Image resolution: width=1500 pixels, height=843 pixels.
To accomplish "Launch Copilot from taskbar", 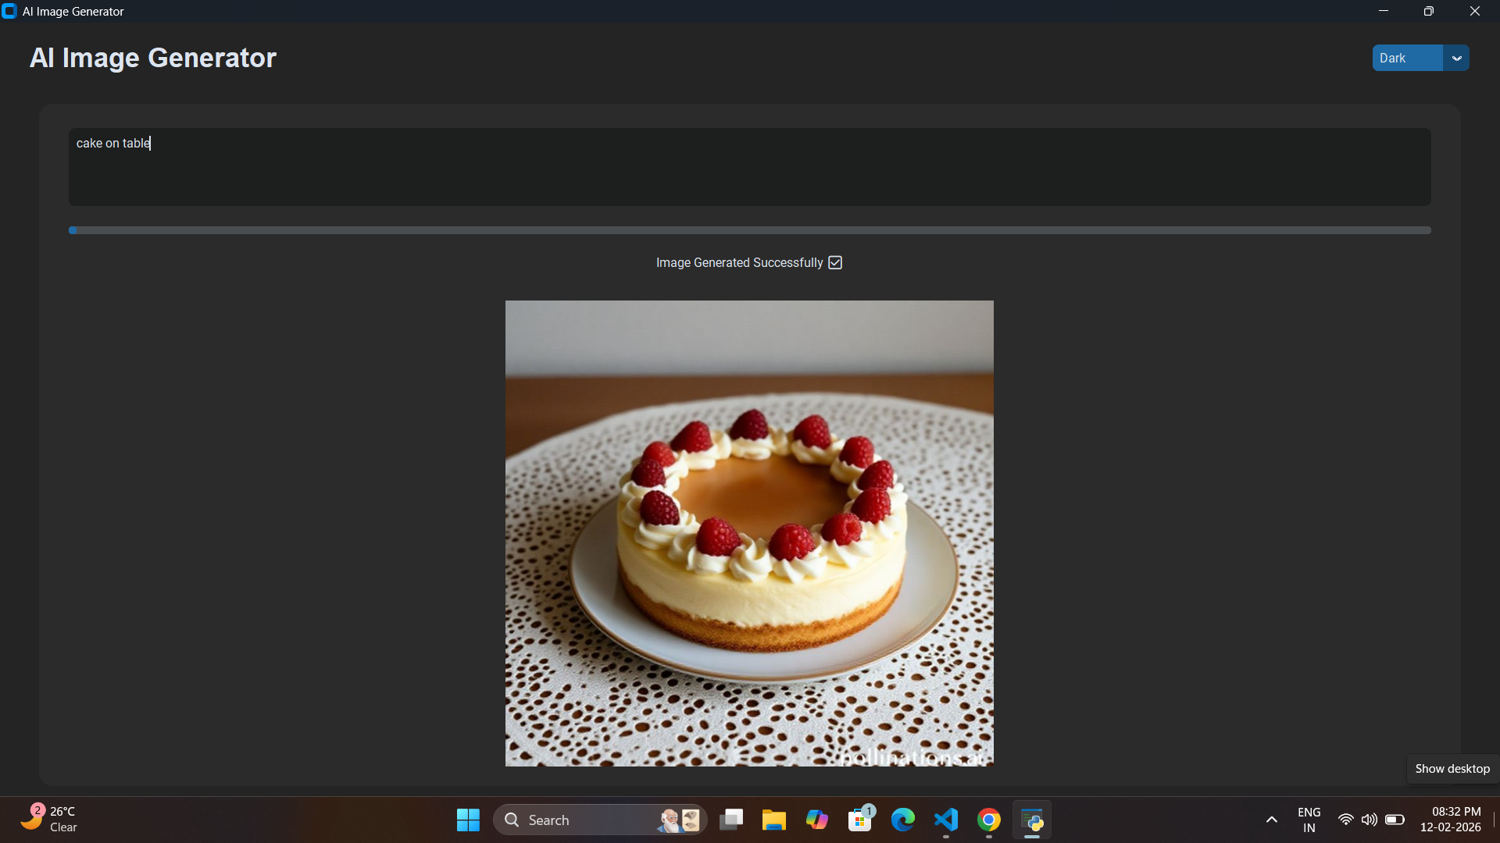I will tap(817, 820).
